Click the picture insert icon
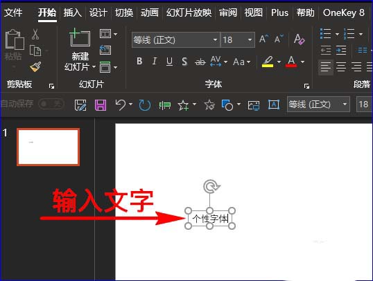This screenshot has width=373, height=281. click(254, 105)
